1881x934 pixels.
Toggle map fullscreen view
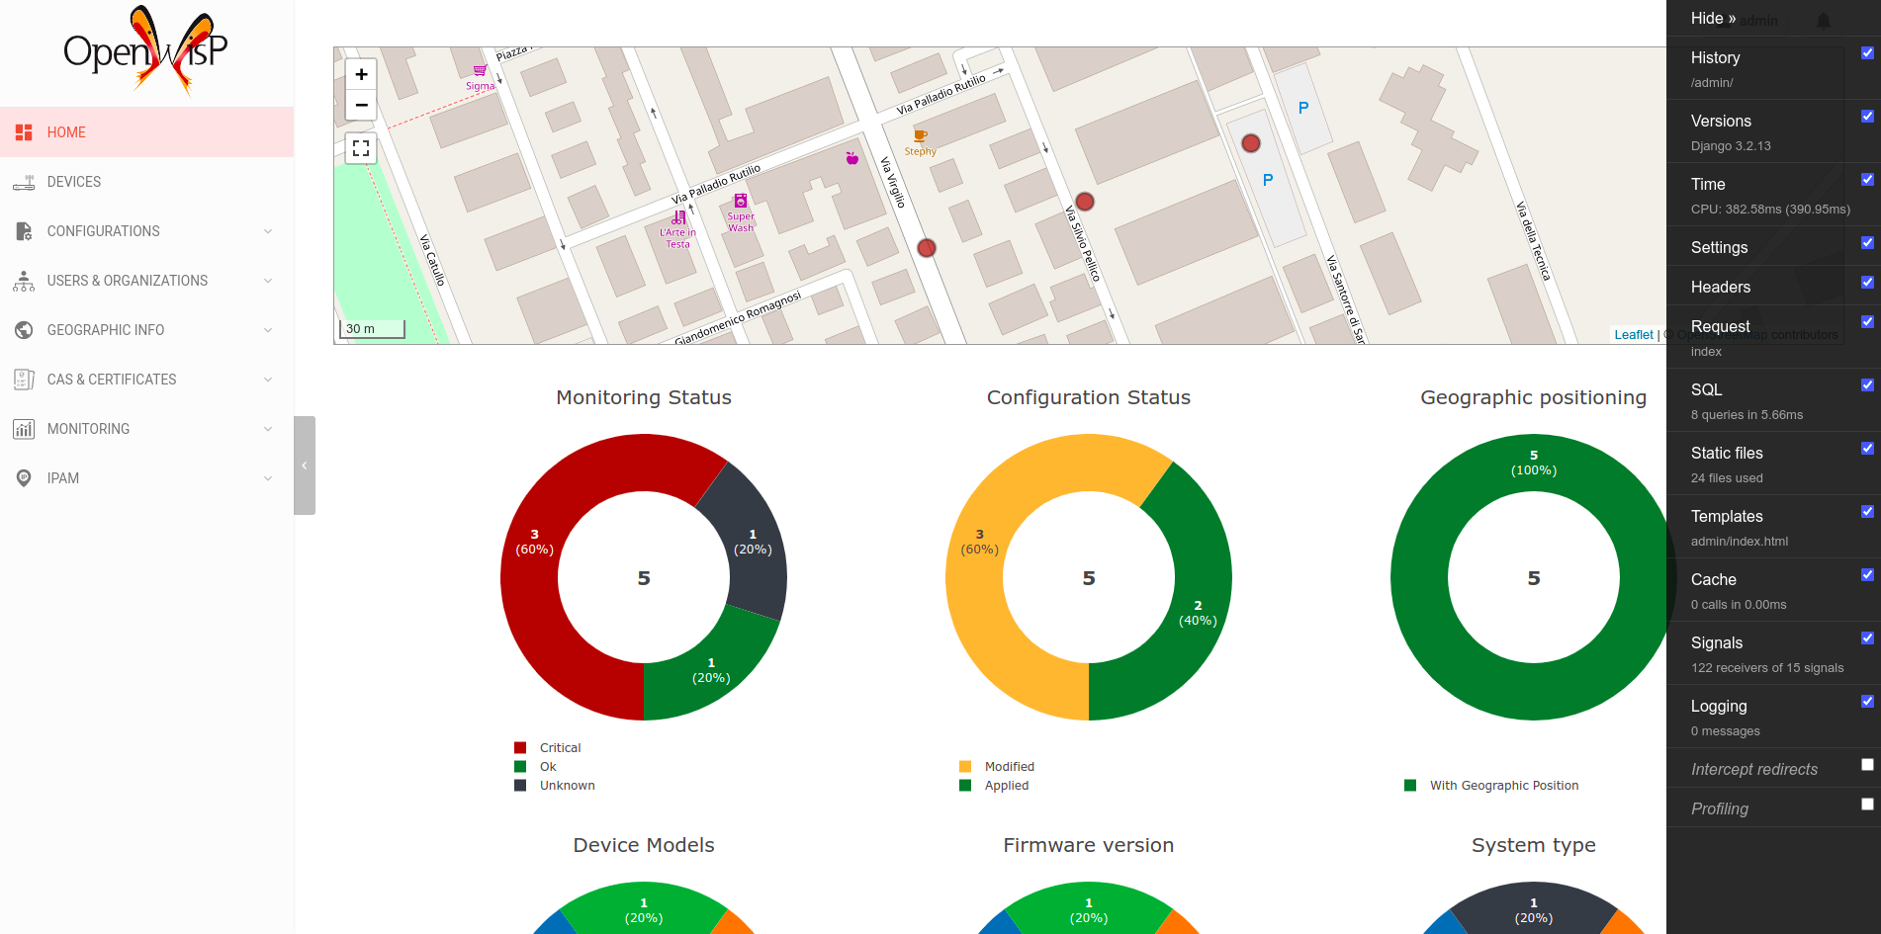[x=361, y=148]
